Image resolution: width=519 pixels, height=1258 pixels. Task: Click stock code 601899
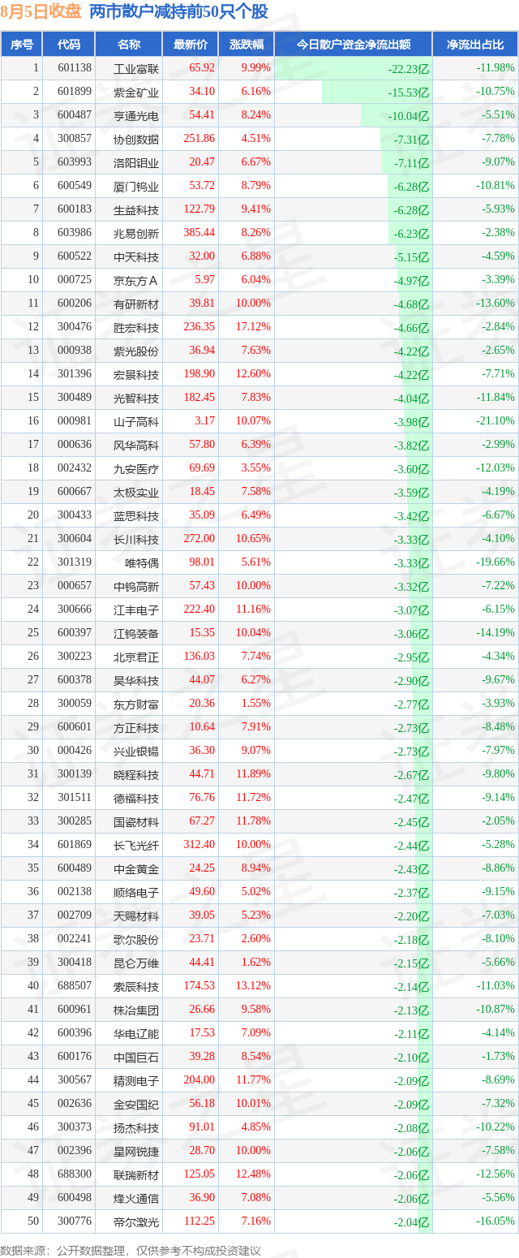coord(74,92)
